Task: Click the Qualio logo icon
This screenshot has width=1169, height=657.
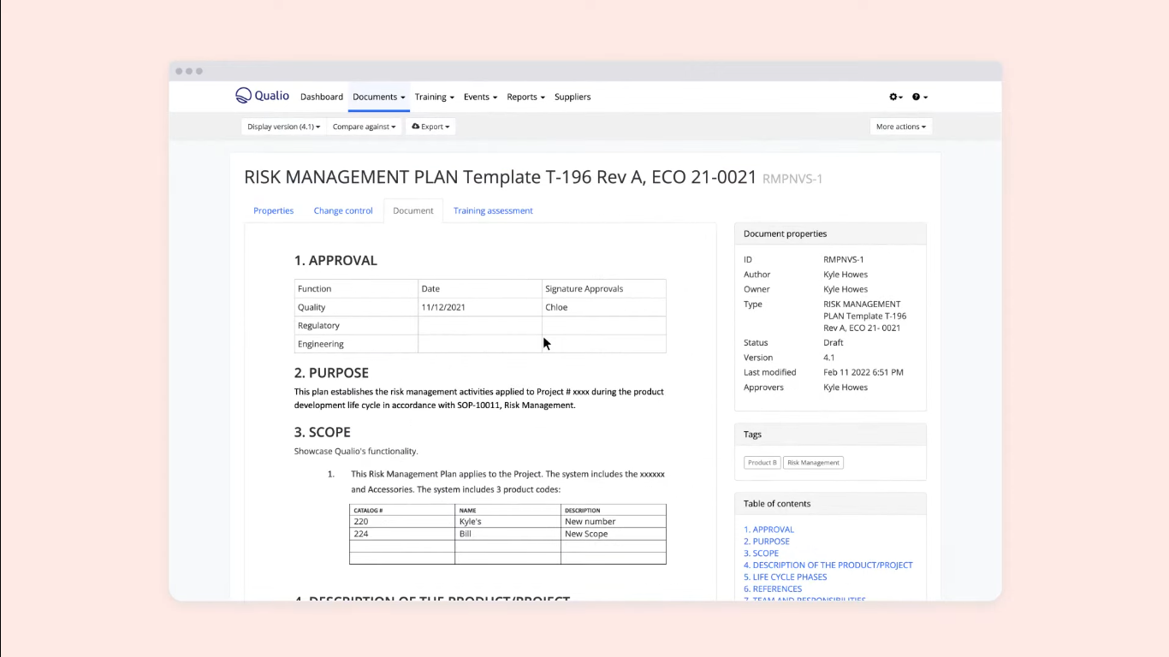Action: click(244, 96)
